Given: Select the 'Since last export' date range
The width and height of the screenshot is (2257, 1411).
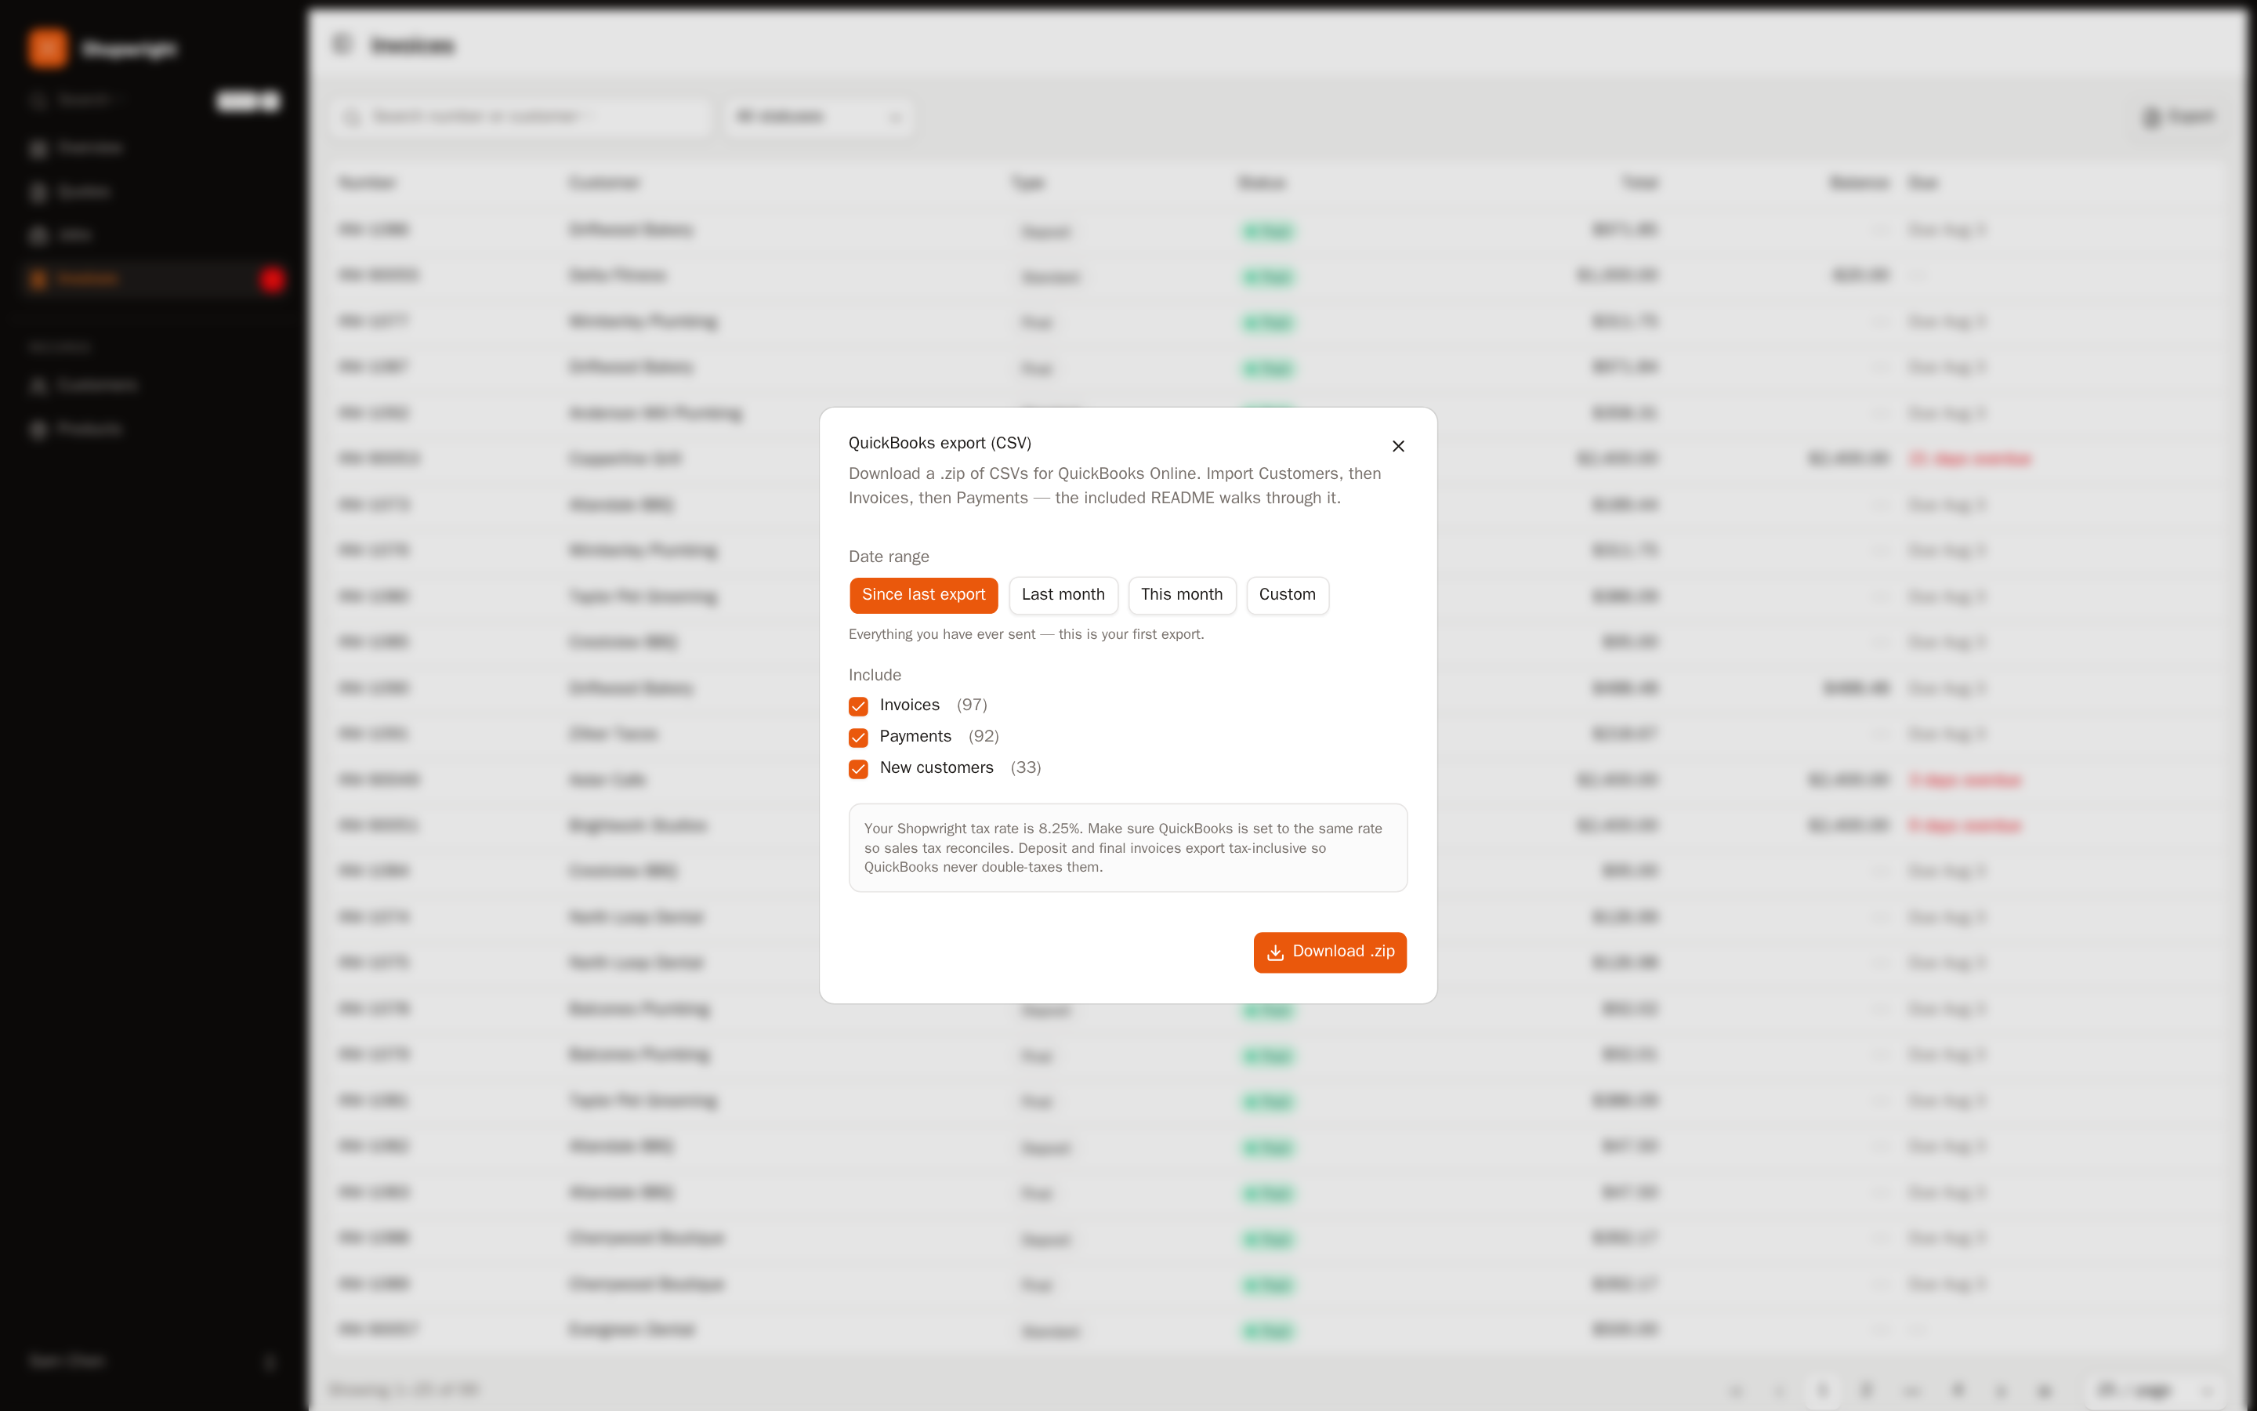Looking at the screenshot, I should (923, 596).
